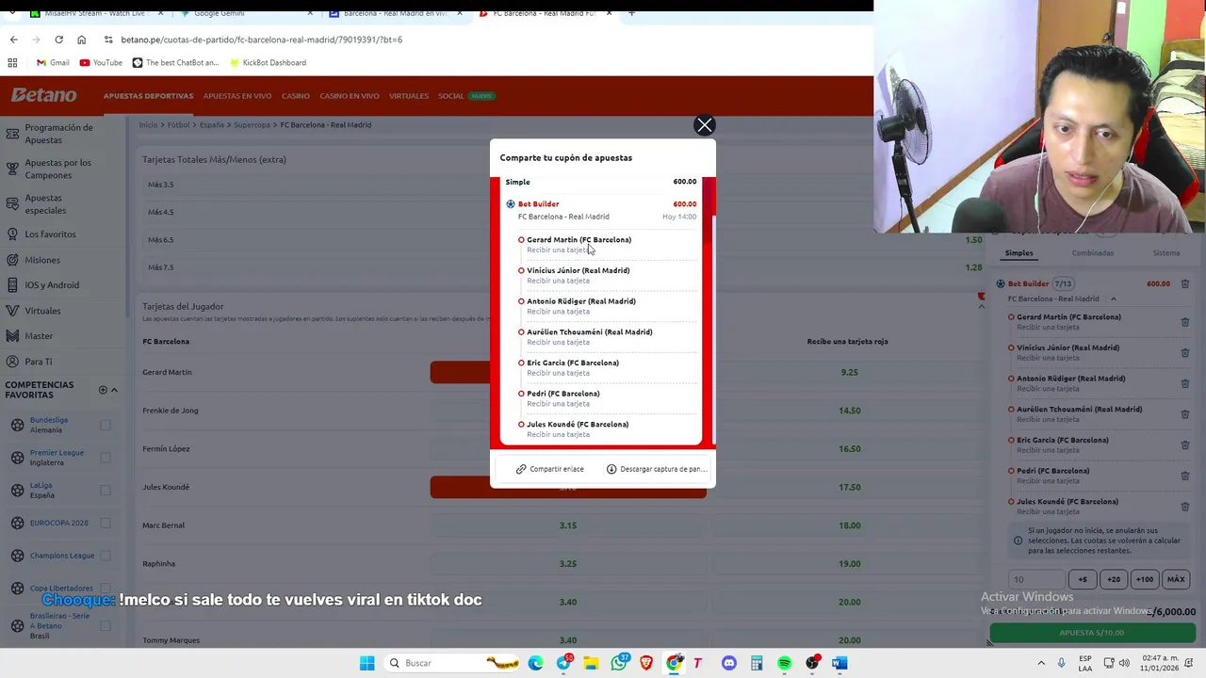1206x678 pixels.
Task: Tick the LaLiga España checkbox
Action: [x=106, y=491]
